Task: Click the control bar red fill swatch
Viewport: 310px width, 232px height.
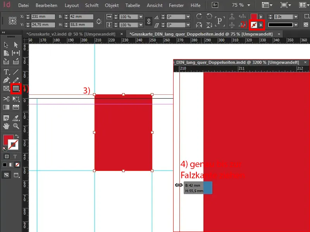Action: (254, 17)
